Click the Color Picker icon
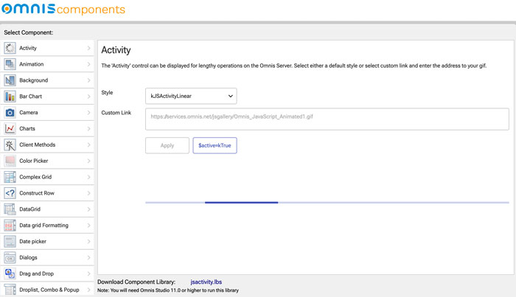Screen dimensions: 516x297 tap(10, 161)
